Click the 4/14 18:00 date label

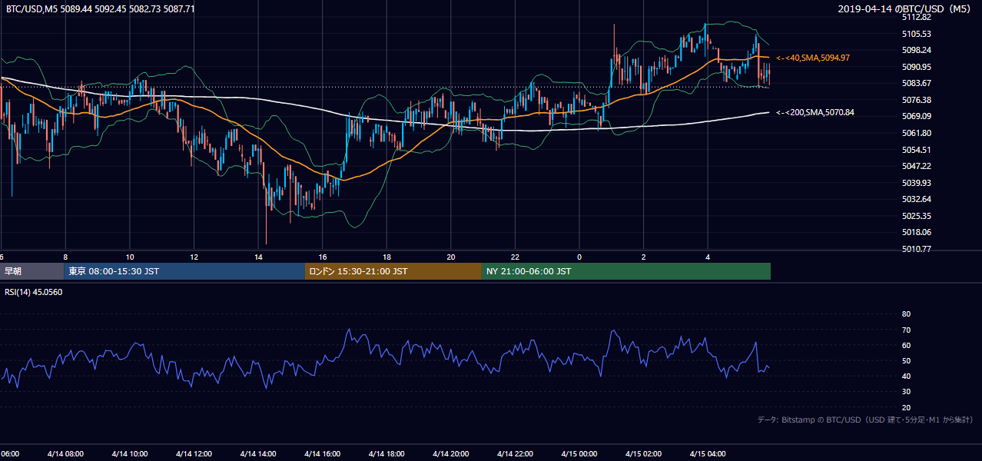[x=386, y=454]
